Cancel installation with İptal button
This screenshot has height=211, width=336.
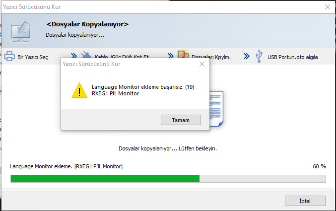click(305, 201)
